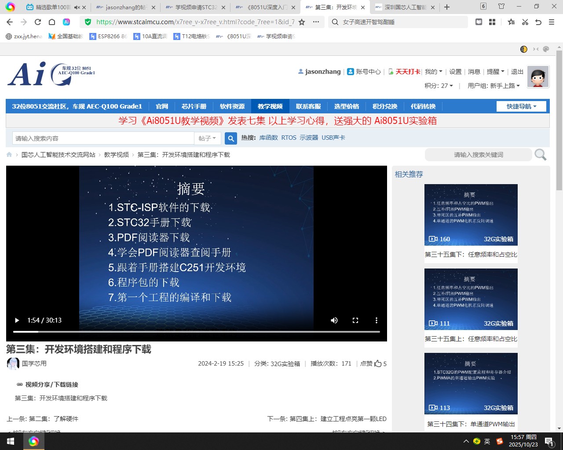Select the 芯片手册 navigation menu item
The width and height of the screenshot is (563, 450).
tap(194, 106)
